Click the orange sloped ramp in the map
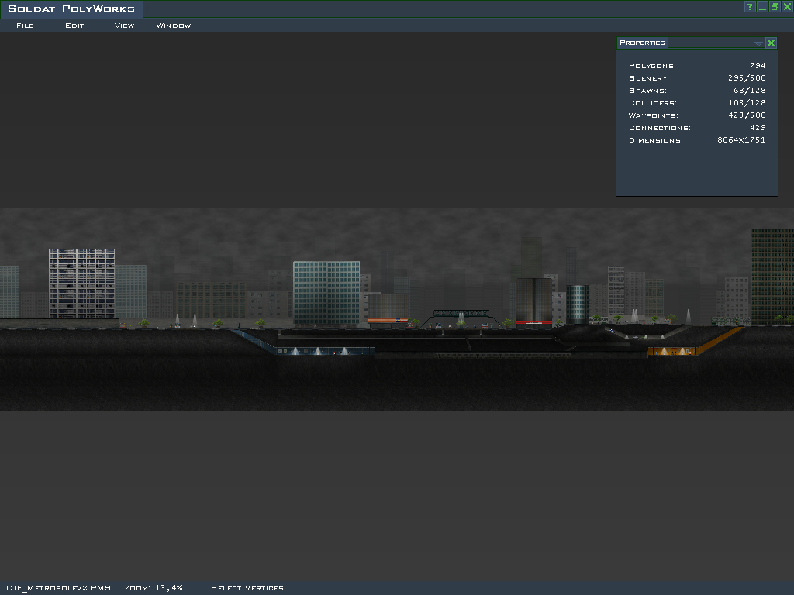Viewport: 794px width, 595px height. click(x=721, y=339)
